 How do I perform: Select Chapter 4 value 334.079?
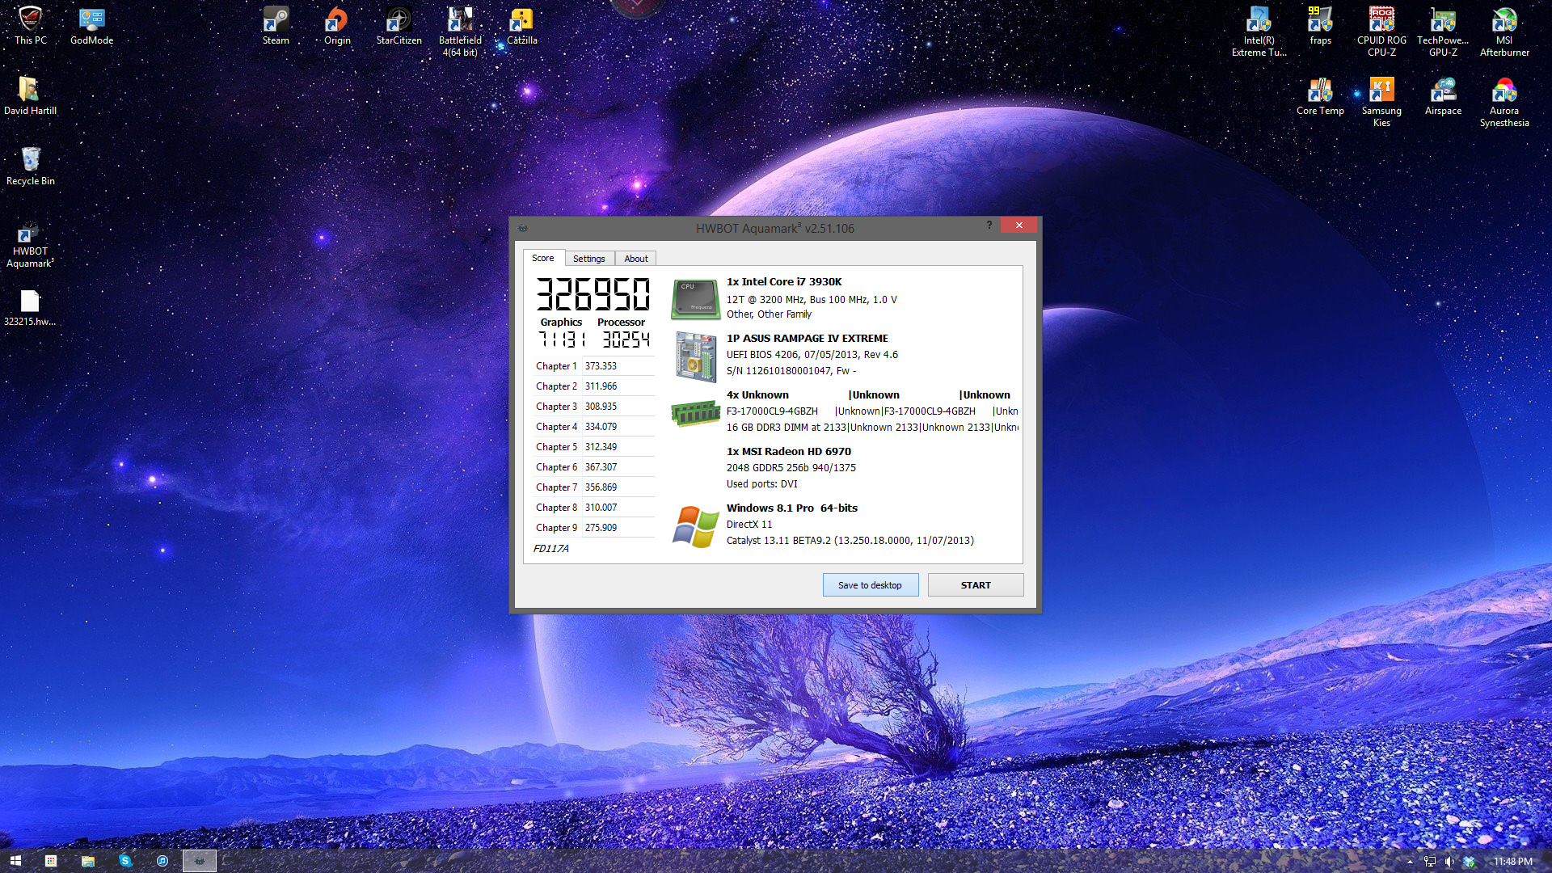point(601,427)
